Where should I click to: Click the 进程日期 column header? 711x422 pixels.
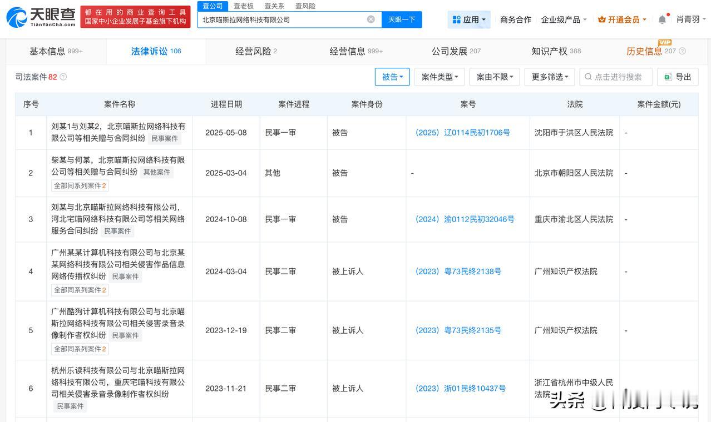point(226,104)
